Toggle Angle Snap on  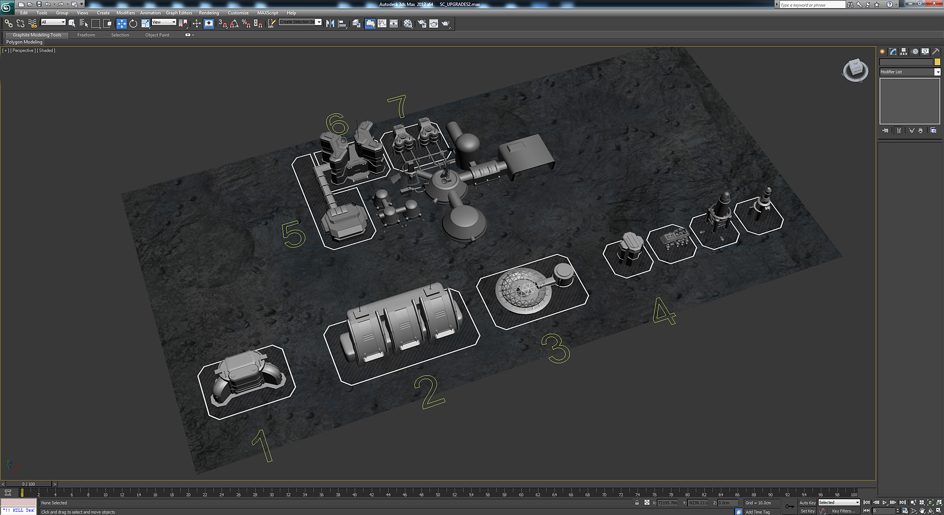click(x=235, y=23)
